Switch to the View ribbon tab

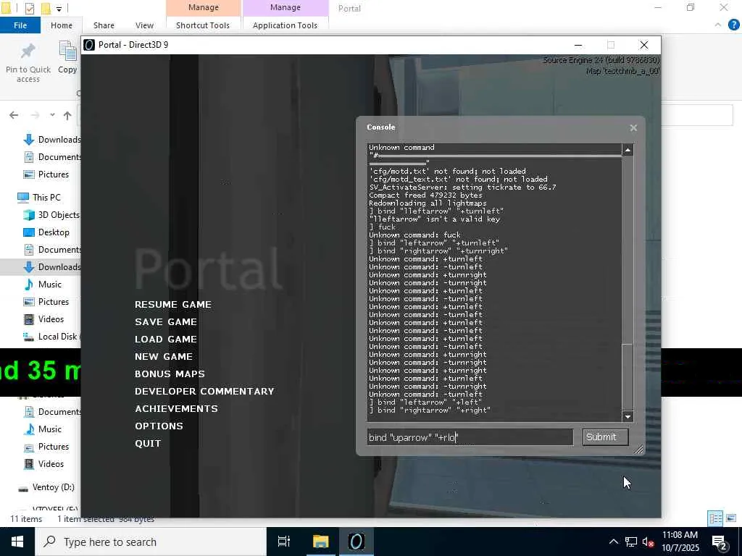click(144, 25)
